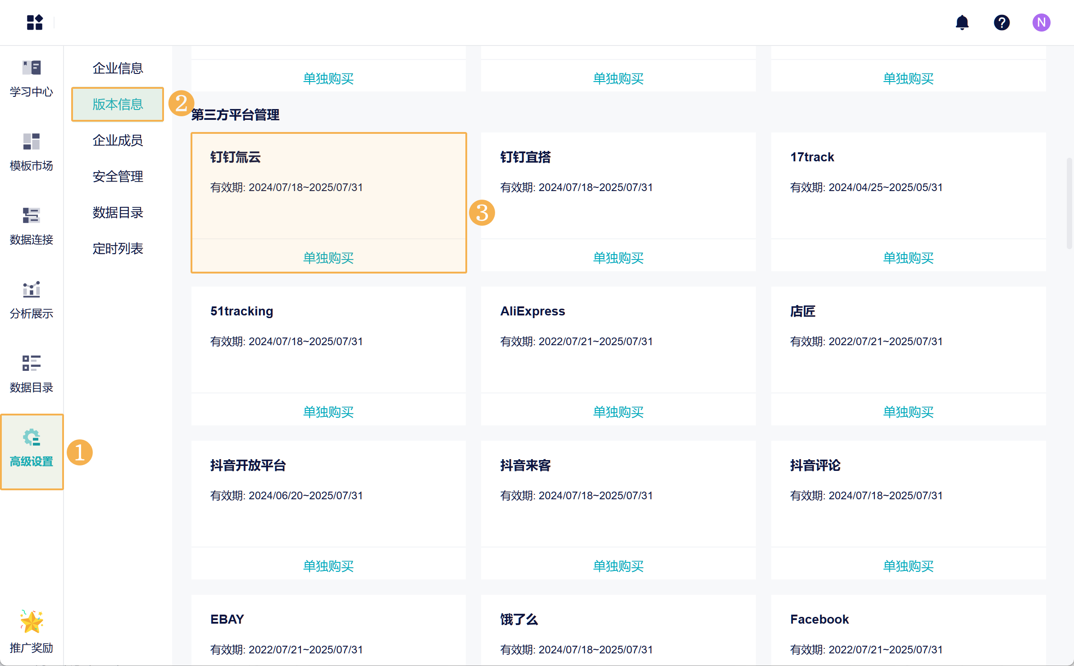The image size is (1074, 666).
Task: Click the purple N user avatar
Action: pos(1041,22)
